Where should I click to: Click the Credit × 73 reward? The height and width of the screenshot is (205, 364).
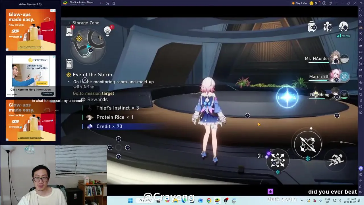pos(109,126)
